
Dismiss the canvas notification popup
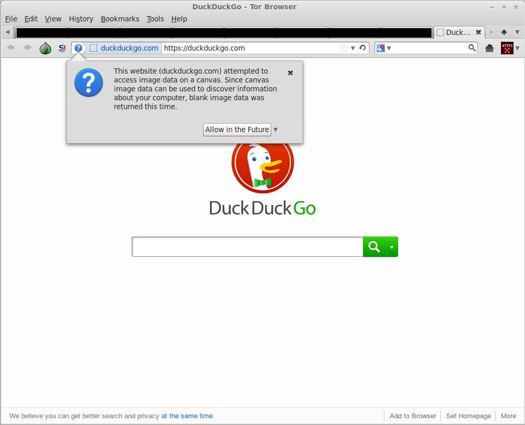[290, 73]
